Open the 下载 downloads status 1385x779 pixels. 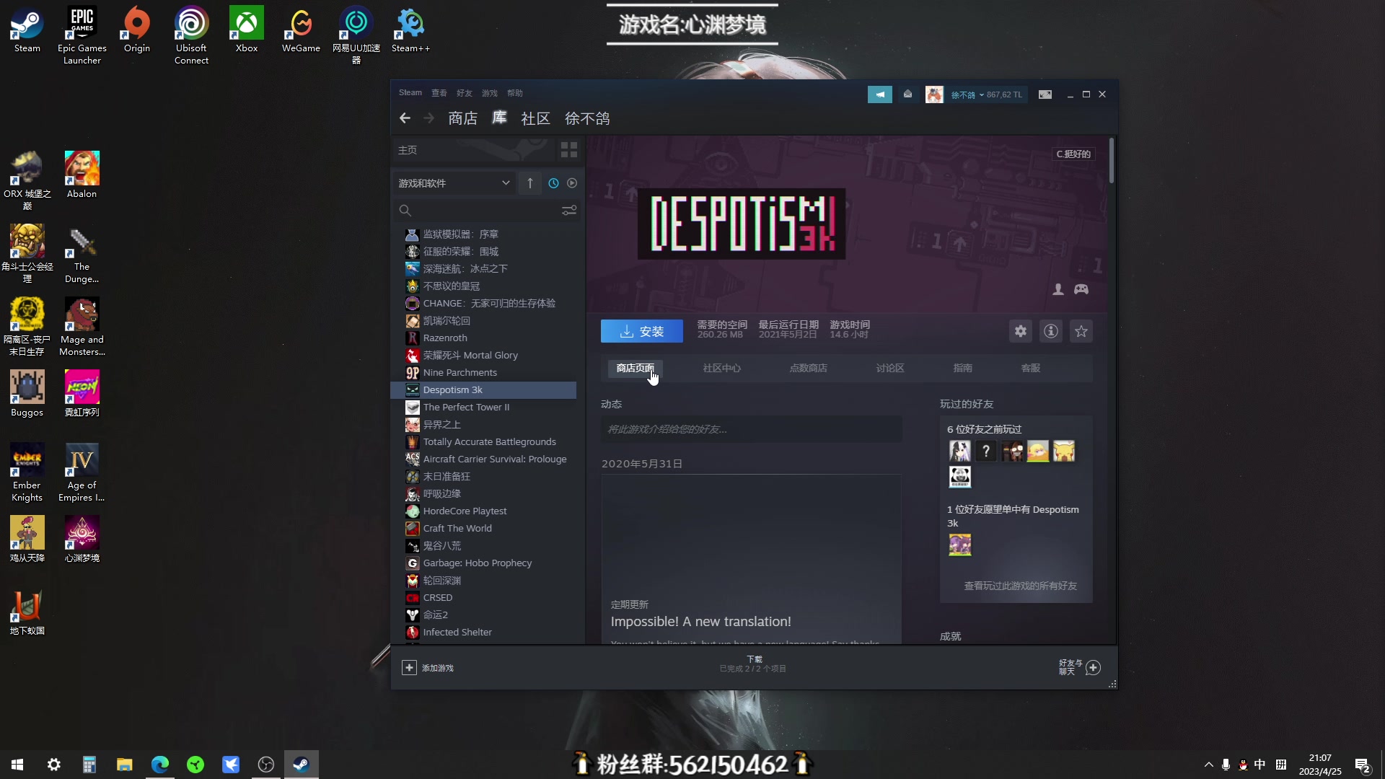coord(753,664)
